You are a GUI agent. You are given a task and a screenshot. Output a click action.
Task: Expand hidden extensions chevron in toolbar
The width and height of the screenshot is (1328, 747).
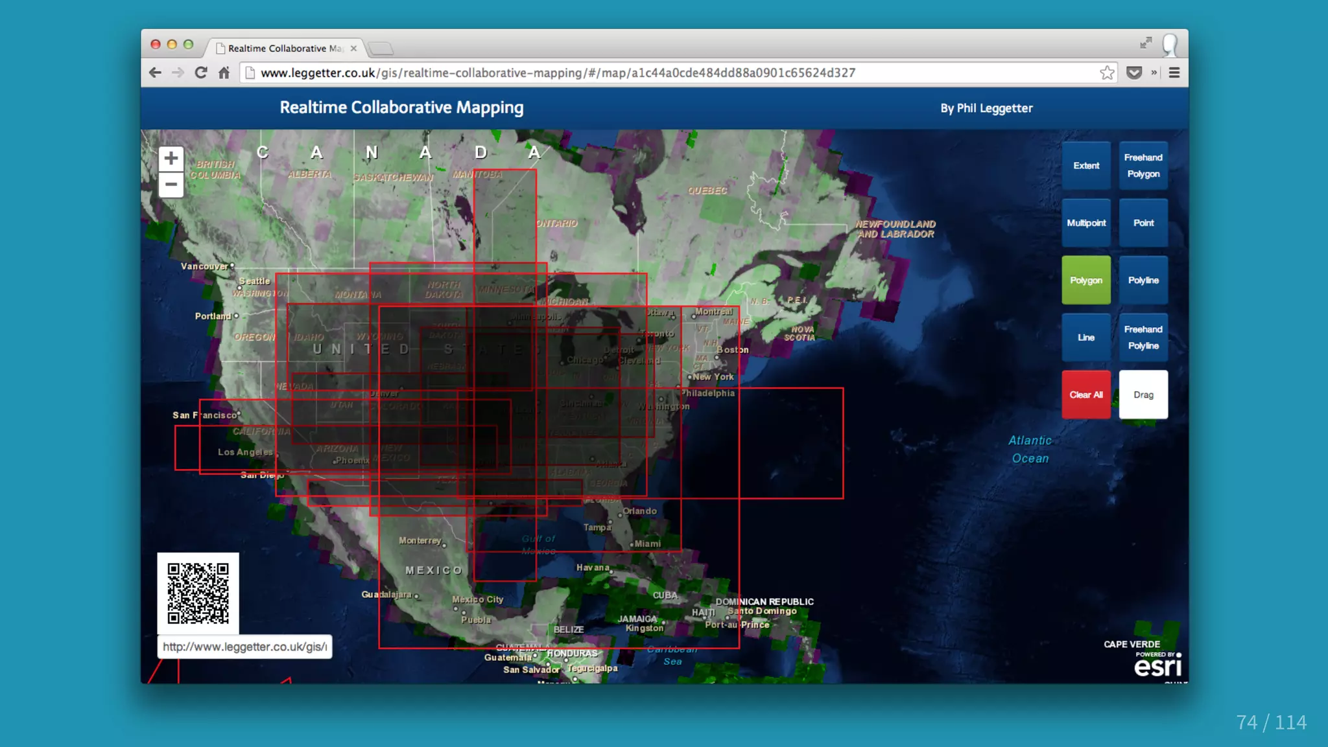(1154, 73)
